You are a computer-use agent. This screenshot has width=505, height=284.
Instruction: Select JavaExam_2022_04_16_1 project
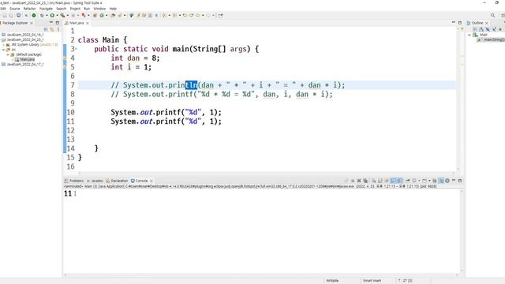click(x=23, y=35)
